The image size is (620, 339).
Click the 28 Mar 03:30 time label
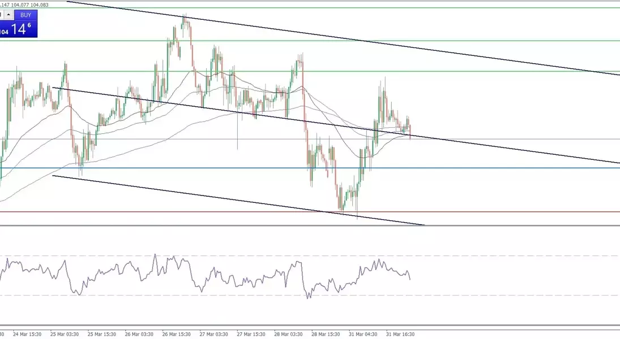(x=288, y=334)
